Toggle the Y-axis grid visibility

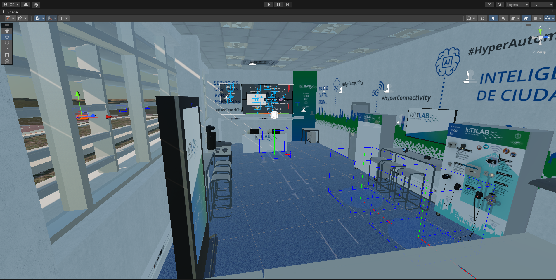click(38, 18)
